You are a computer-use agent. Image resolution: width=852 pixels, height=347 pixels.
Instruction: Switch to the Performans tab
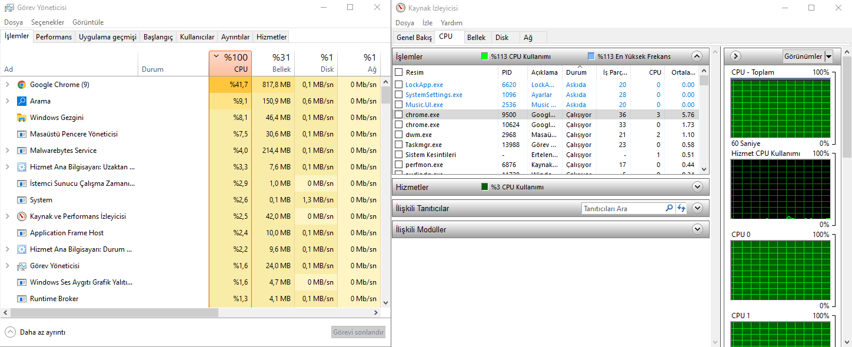(54, 37)
